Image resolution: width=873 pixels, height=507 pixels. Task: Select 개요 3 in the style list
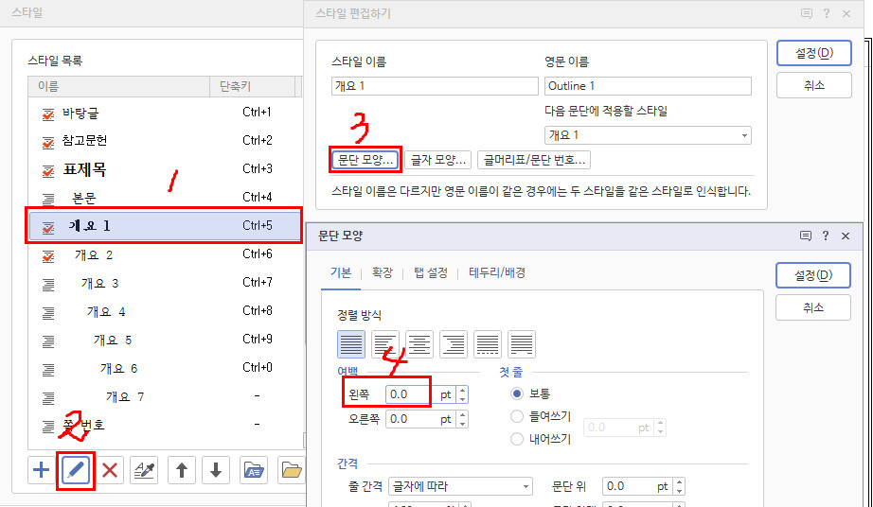[100, 283]
